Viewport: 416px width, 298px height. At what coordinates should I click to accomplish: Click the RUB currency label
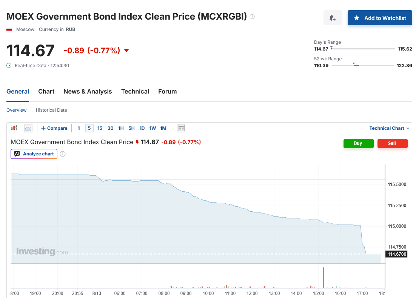click(x=71, y=29)
